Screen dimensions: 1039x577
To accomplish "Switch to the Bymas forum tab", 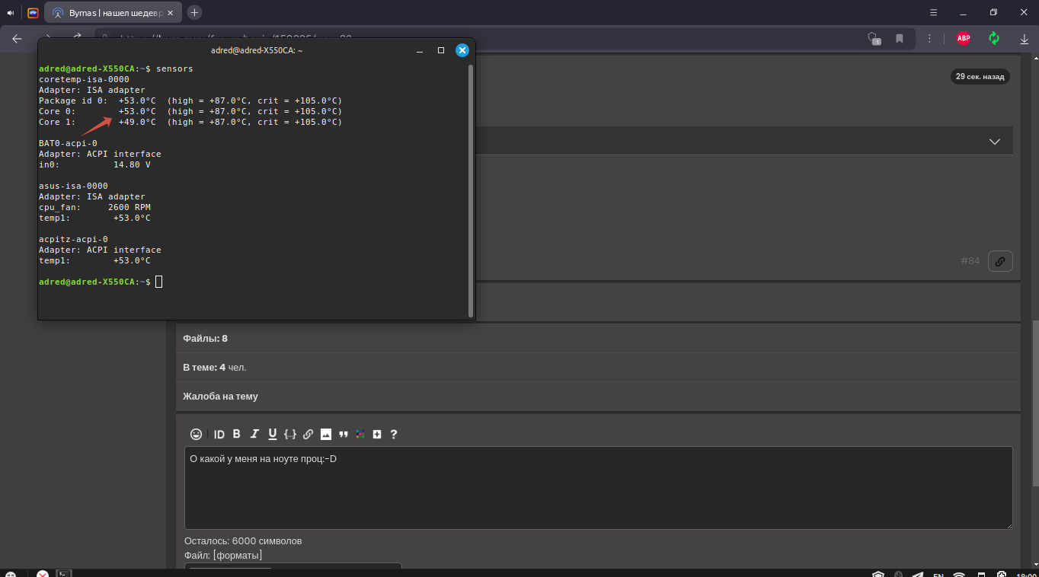I will 107,12.
